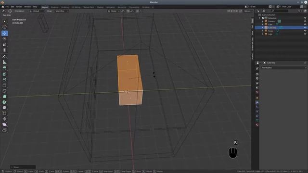Open the View Layer properties tab
Screen dimensions: 308x173
coord(257,83)
